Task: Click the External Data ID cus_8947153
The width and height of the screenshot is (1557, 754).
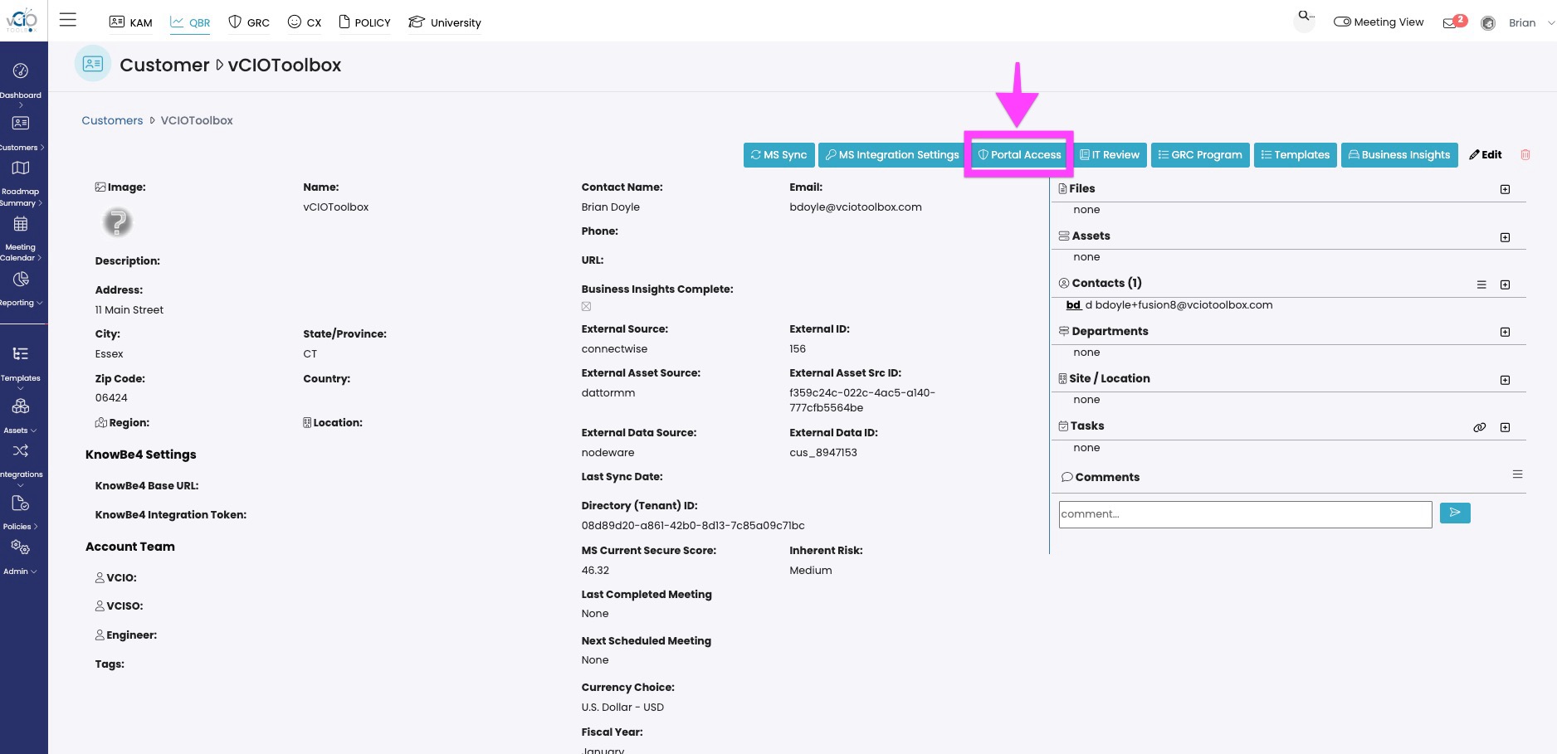Action: [x=823, y=453]
